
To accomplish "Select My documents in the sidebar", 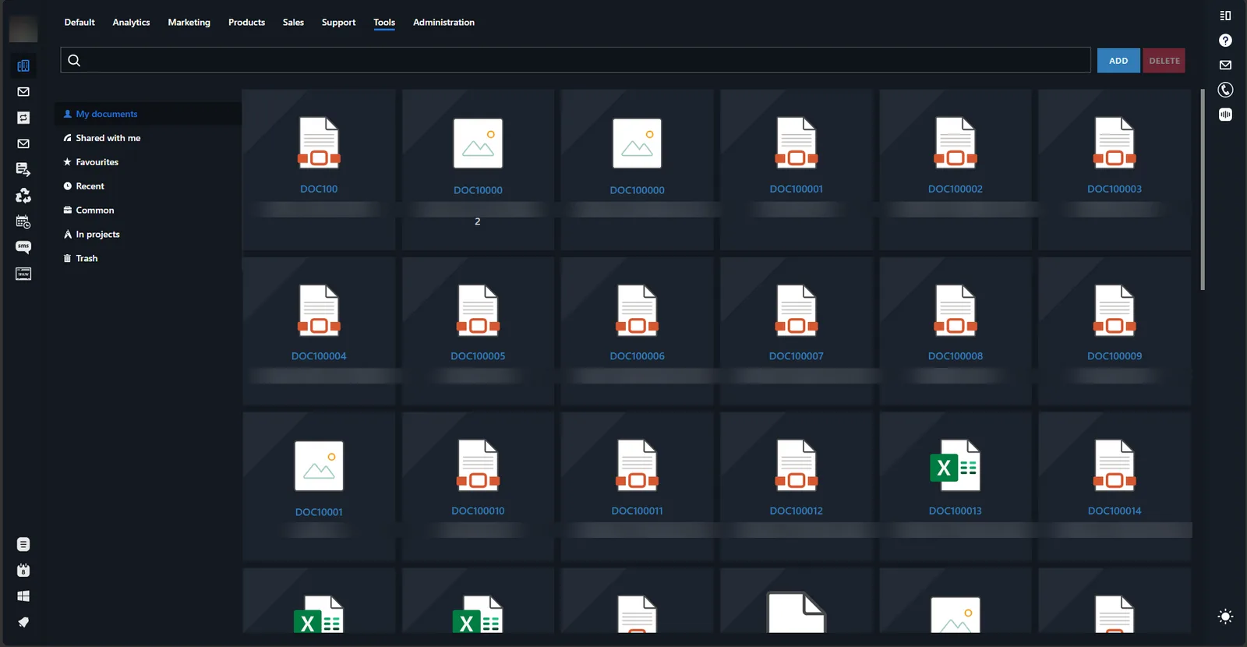I will (x=148, y=114).
